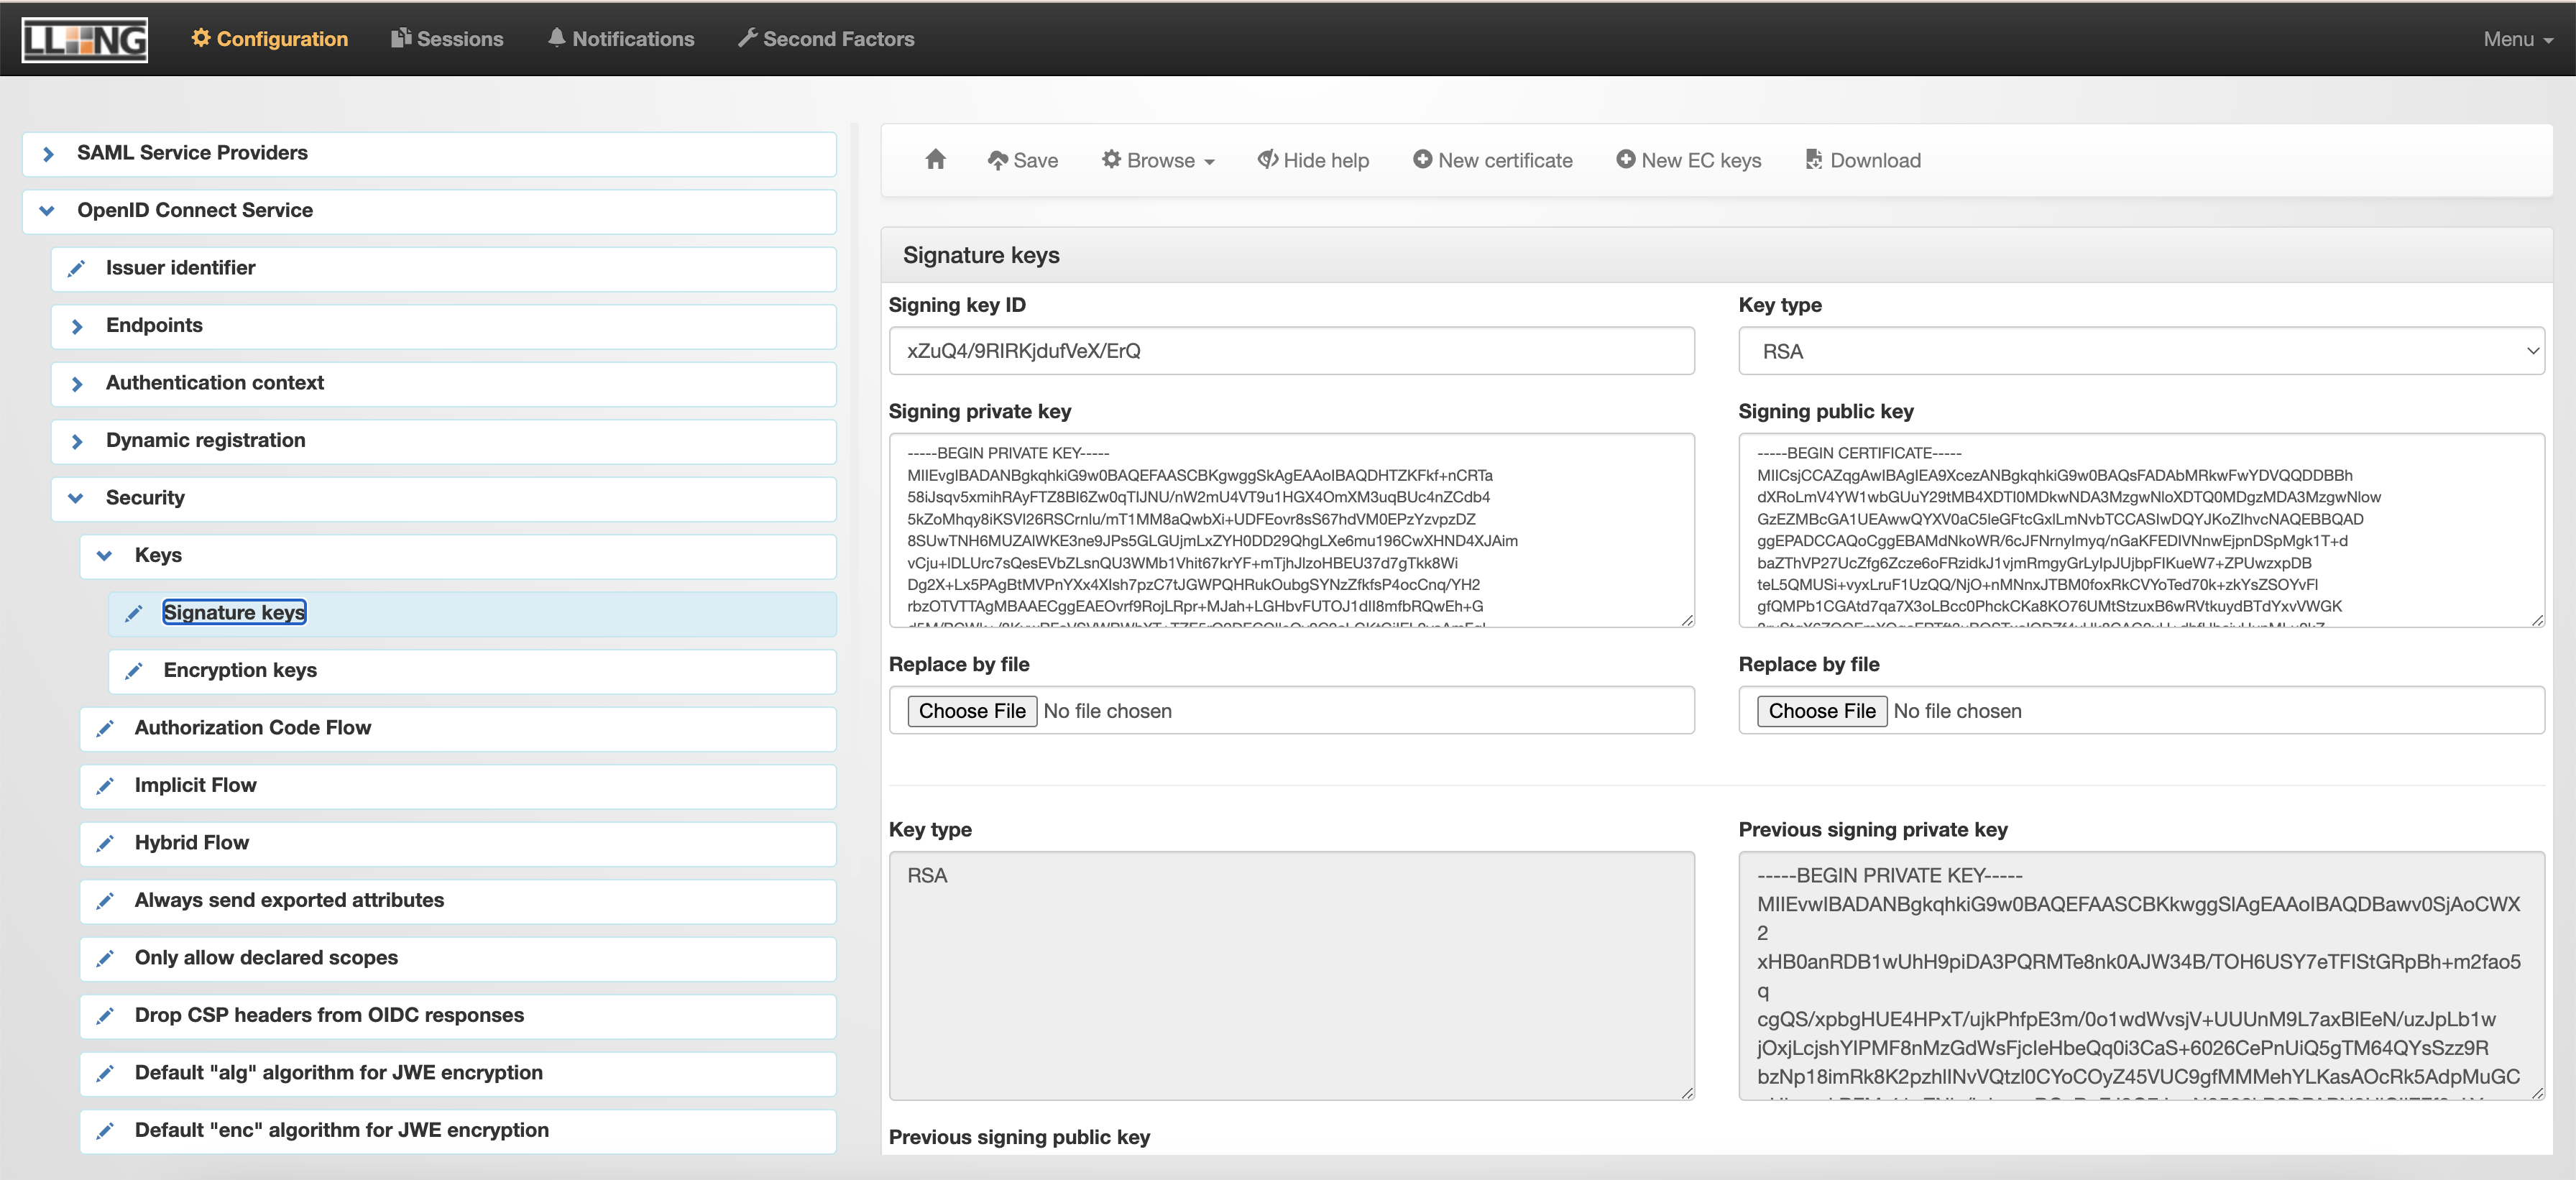This screenshot has height=1180, width=2576.
Task: Open the Menu dropdown at top right
Action: [2517, 39]
